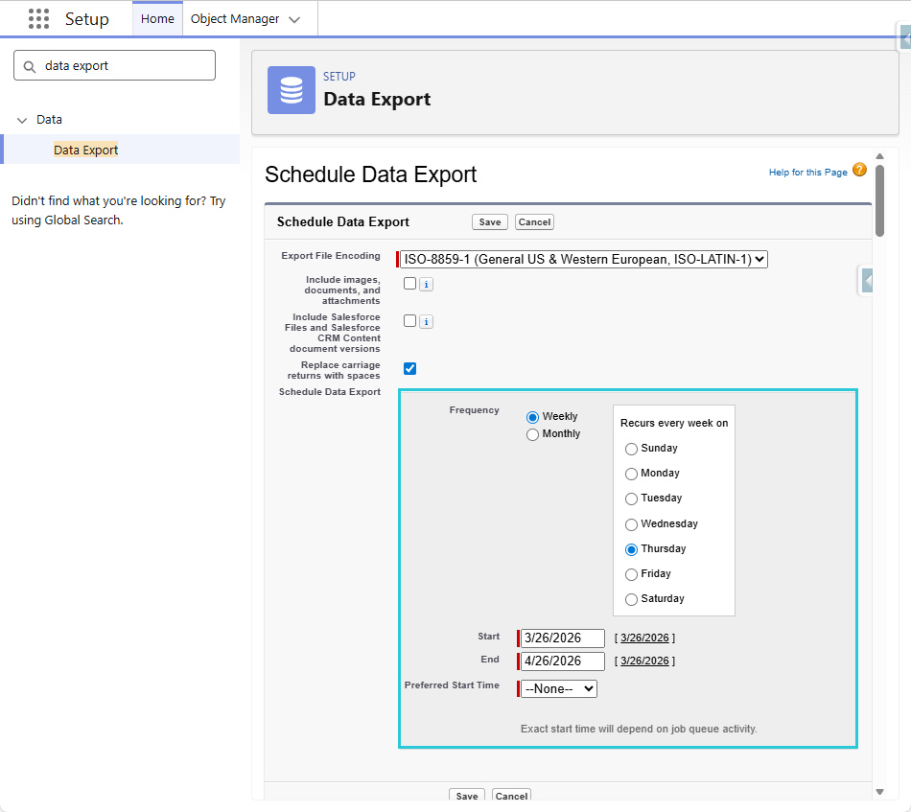The height and width of the screenshot is (812, 911).
Task: Open the Preferred Start Time dropdown
Action: [559, 689]
